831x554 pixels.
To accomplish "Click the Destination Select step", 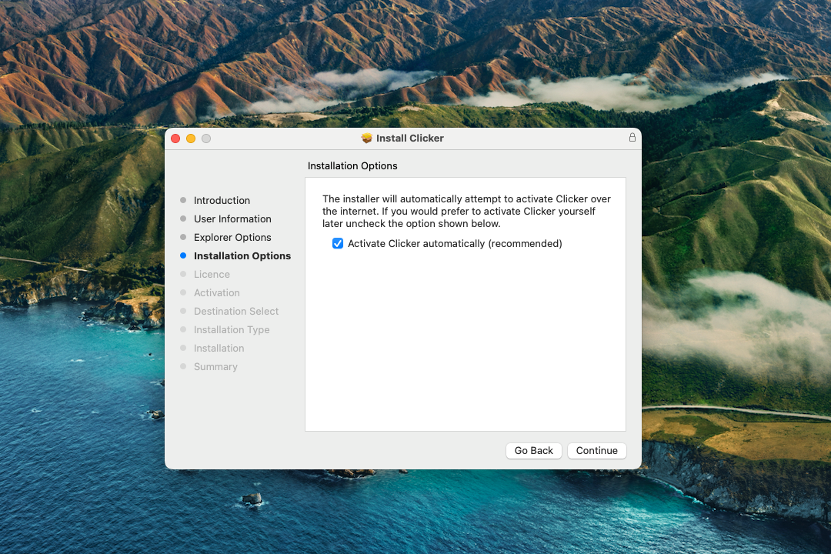I will [236, 311].
